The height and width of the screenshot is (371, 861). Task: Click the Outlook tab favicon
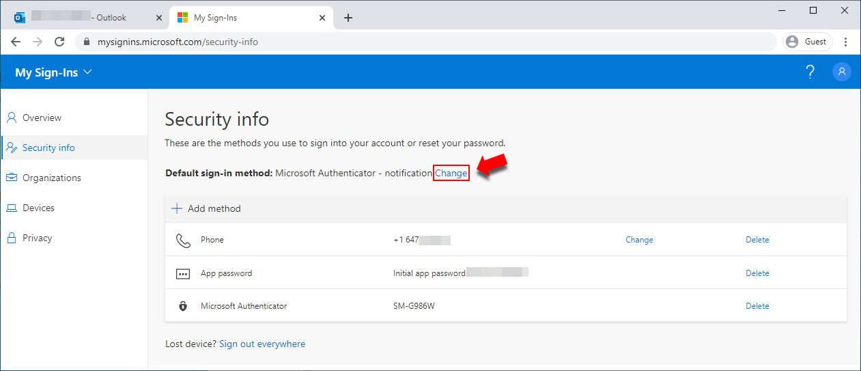pos(20,18)
